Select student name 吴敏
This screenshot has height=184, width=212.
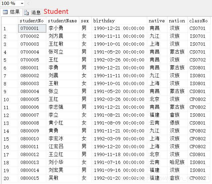tap(53, 178)
